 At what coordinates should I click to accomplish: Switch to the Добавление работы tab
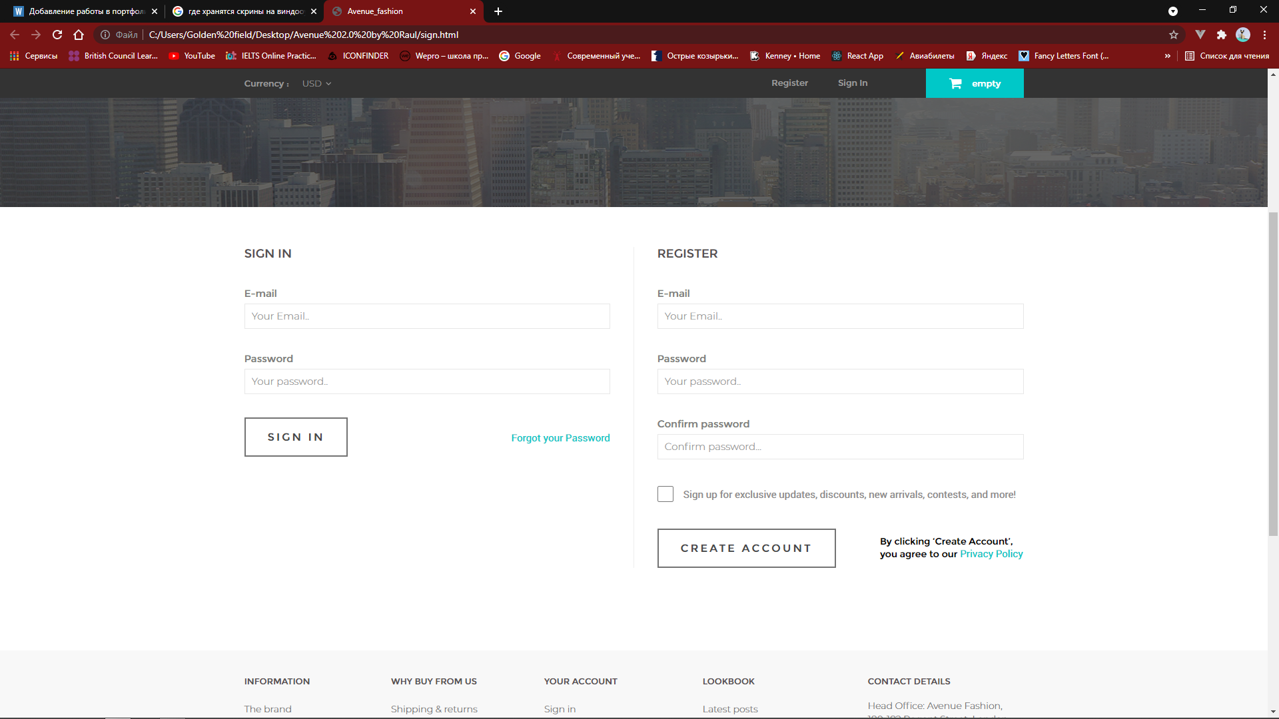point(85,11)
